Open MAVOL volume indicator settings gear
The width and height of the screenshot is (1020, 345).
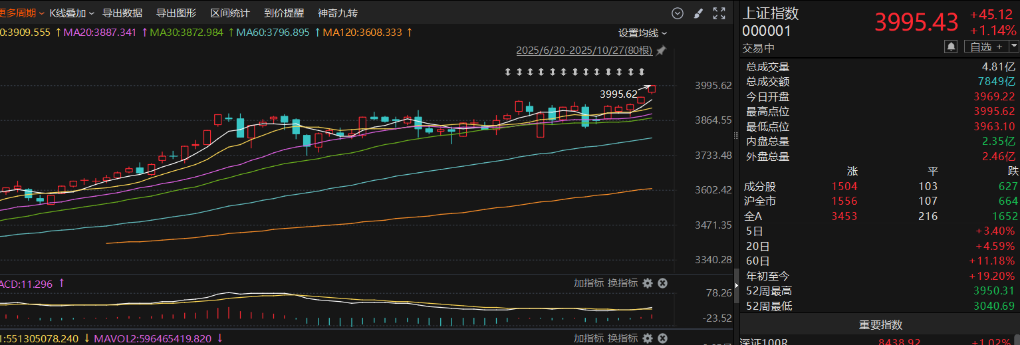point(648,338)
